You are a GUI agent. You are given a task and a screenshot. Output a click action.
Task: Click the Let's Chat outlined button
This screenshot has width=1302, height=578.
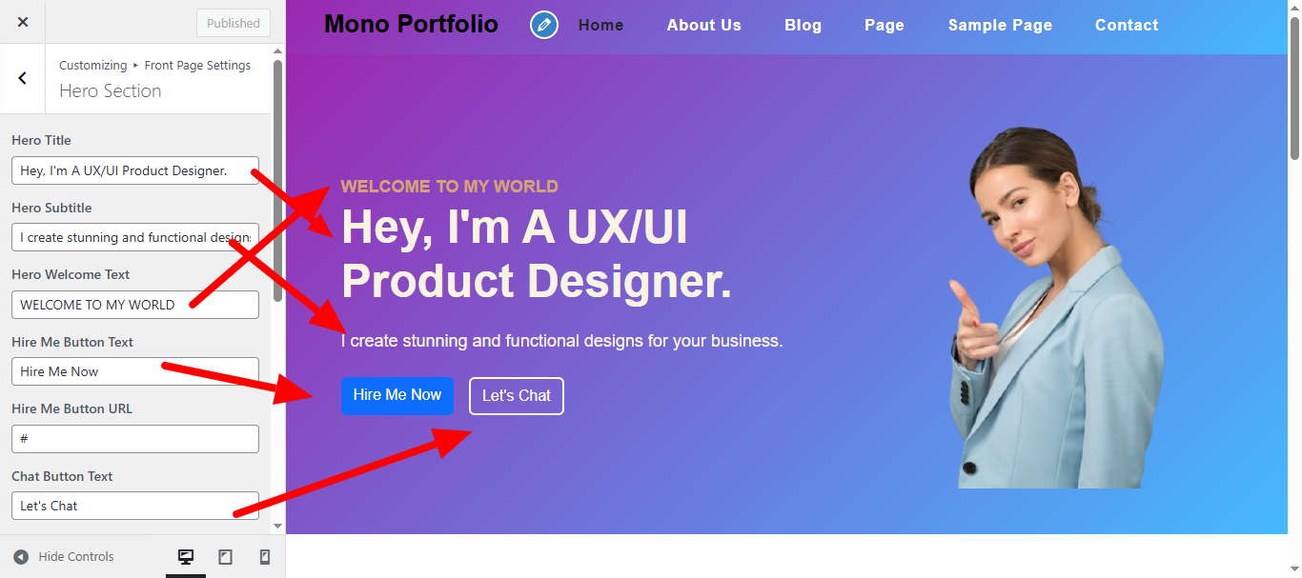coord(517,396)
